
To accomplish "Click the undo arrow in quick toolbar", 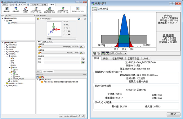I will pyautogui.click(x=22, y=5).
